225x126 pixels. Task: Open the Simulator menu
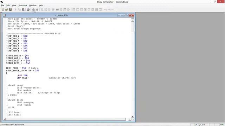(22, 6)
